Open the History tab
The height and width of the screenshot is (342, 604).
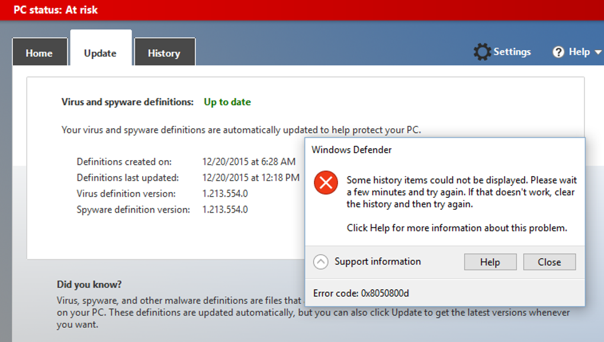pyautogui.click(x=164, y=53)
